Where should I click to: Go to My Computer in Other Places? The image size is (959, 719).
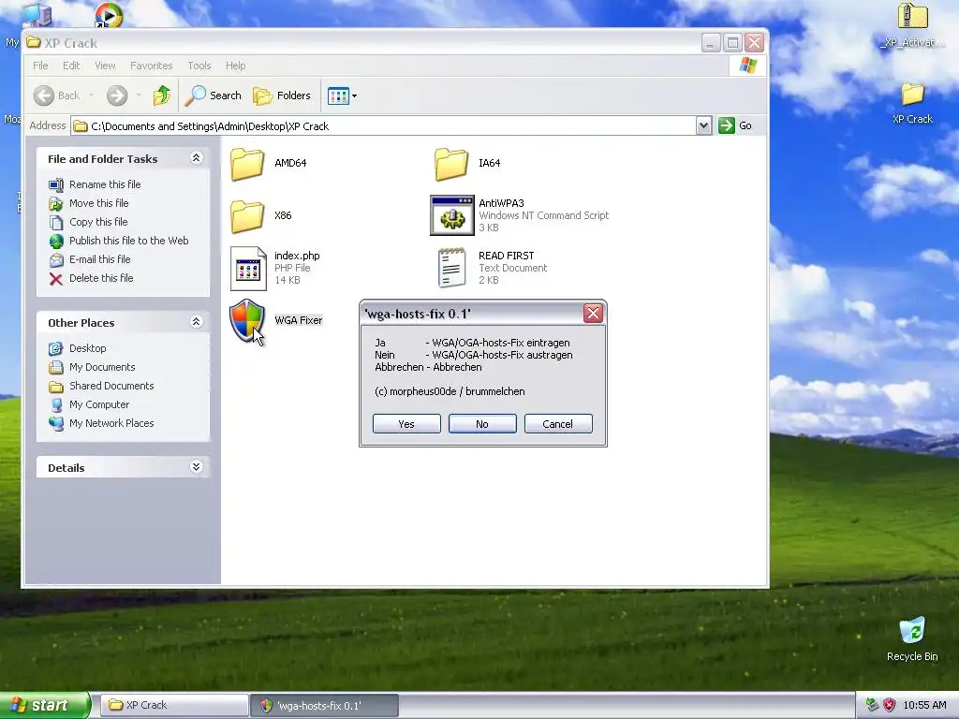point(99,404)
